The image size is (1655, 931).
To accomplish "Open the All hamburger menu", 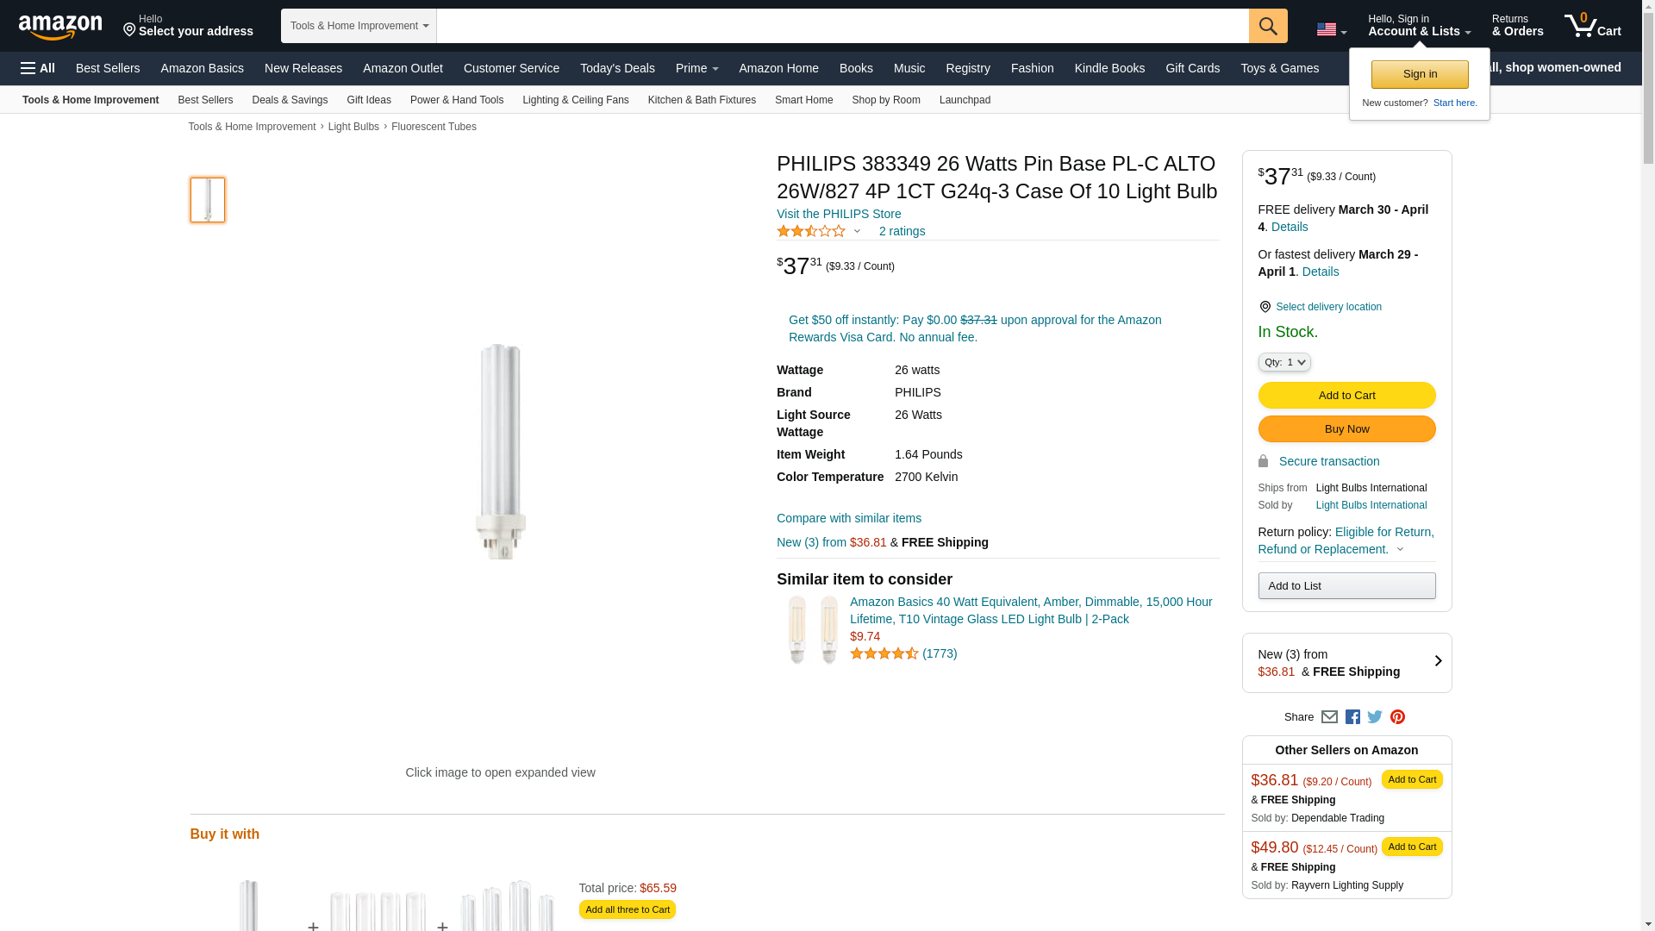I will point(38,68).
